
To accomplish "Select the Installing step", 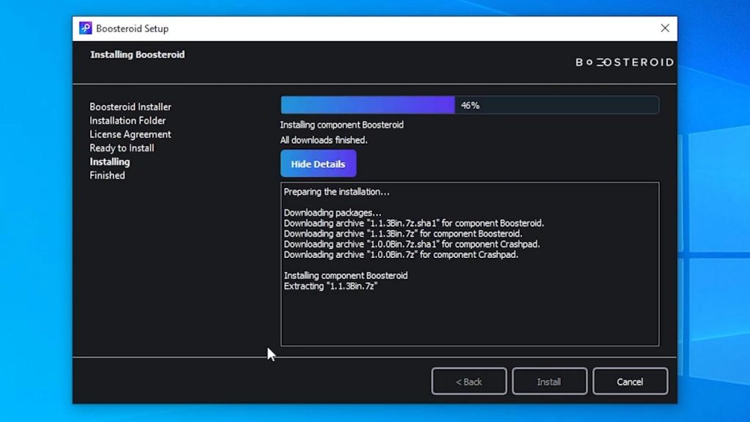I will point(110,162).
